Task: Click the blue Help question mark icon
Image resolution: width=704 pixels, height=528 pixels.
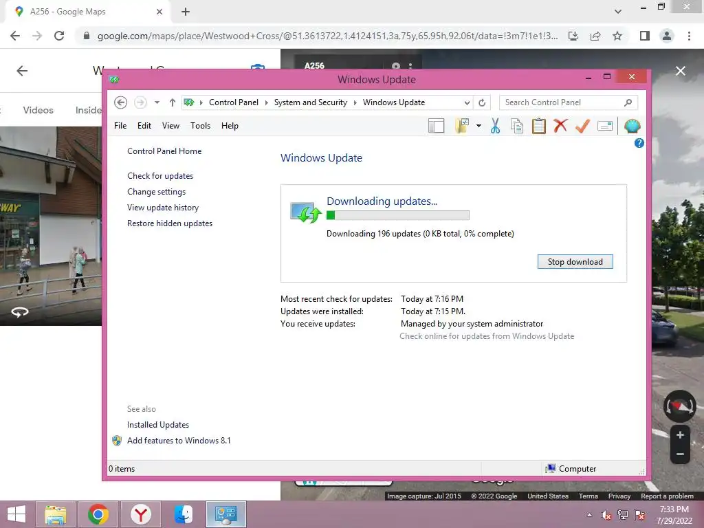Action: (639, 143)
